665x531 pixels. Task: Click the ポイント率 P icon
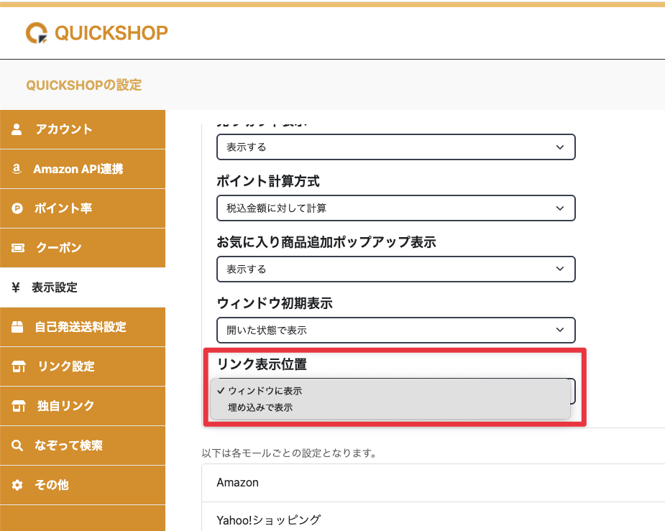pyautogui.click(x=18, y=208)
